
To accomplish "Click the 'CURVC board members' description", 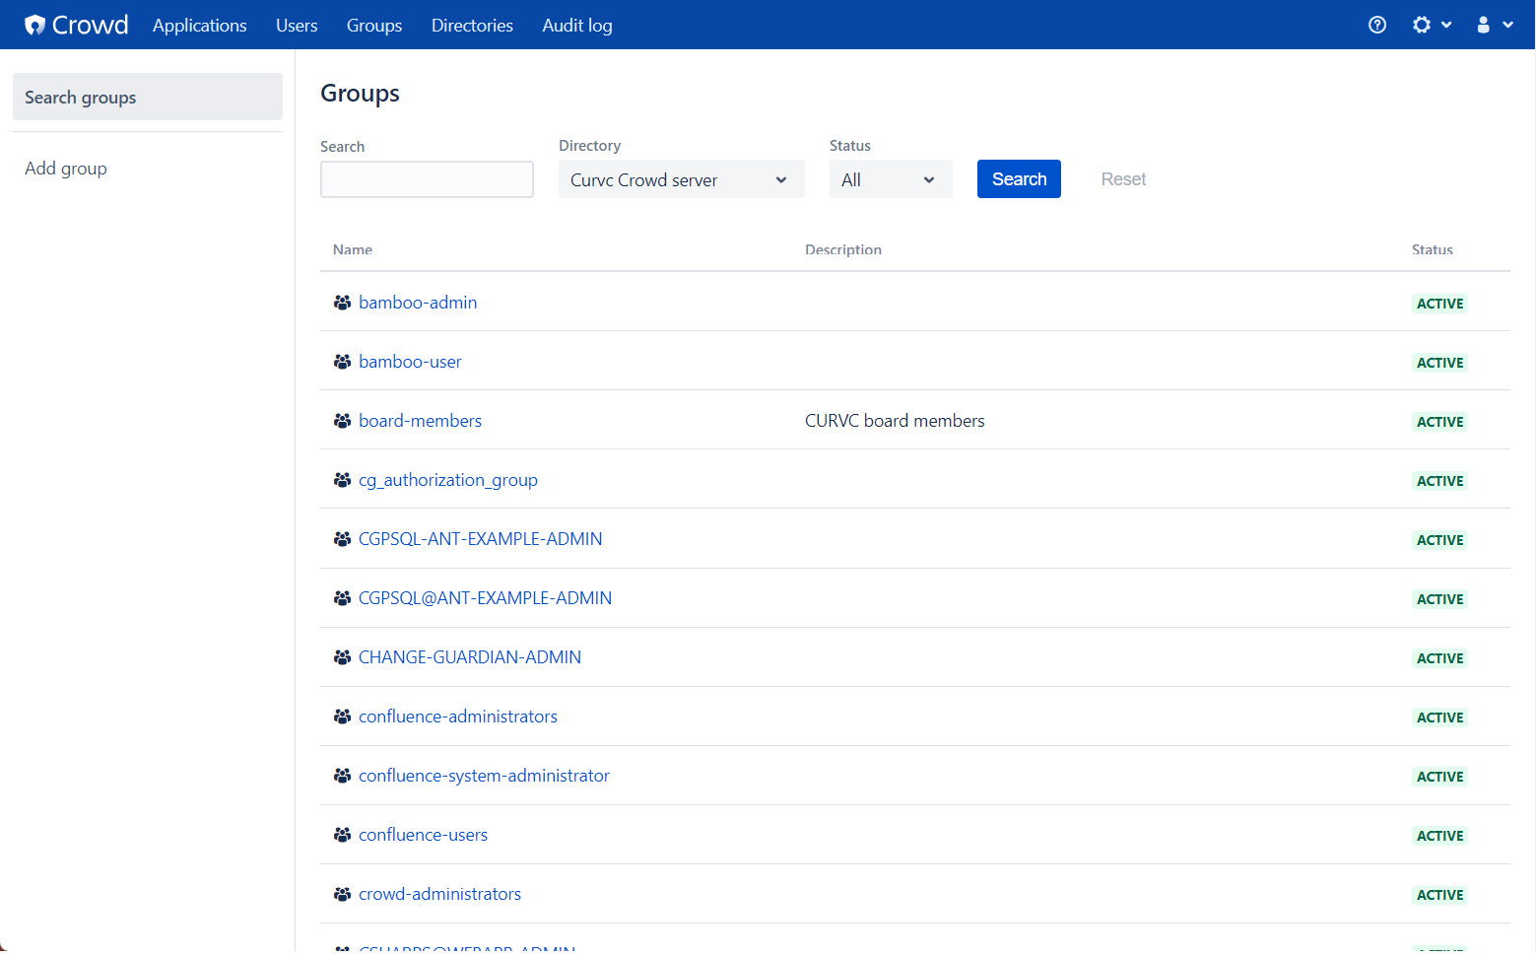I will [895, 421].
